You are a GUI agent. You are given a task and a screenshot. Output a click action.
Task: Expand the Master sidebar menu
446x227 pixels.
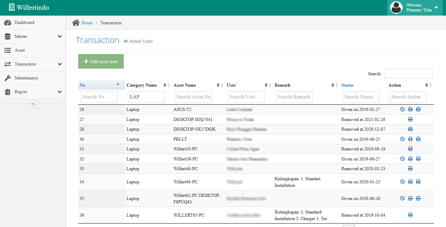[33, 36]
